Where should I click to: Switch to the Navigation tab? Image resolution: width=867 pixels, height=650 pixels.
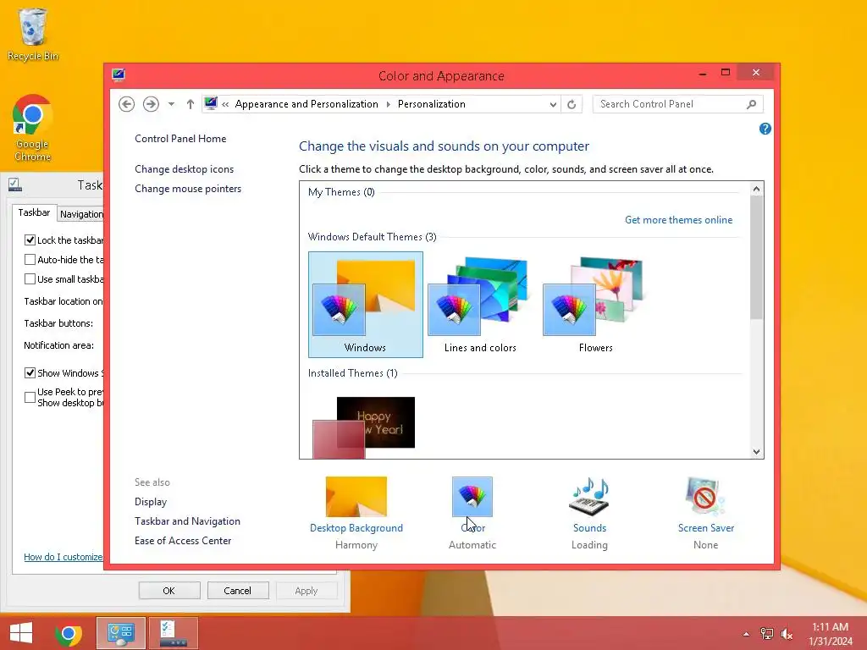81,214
